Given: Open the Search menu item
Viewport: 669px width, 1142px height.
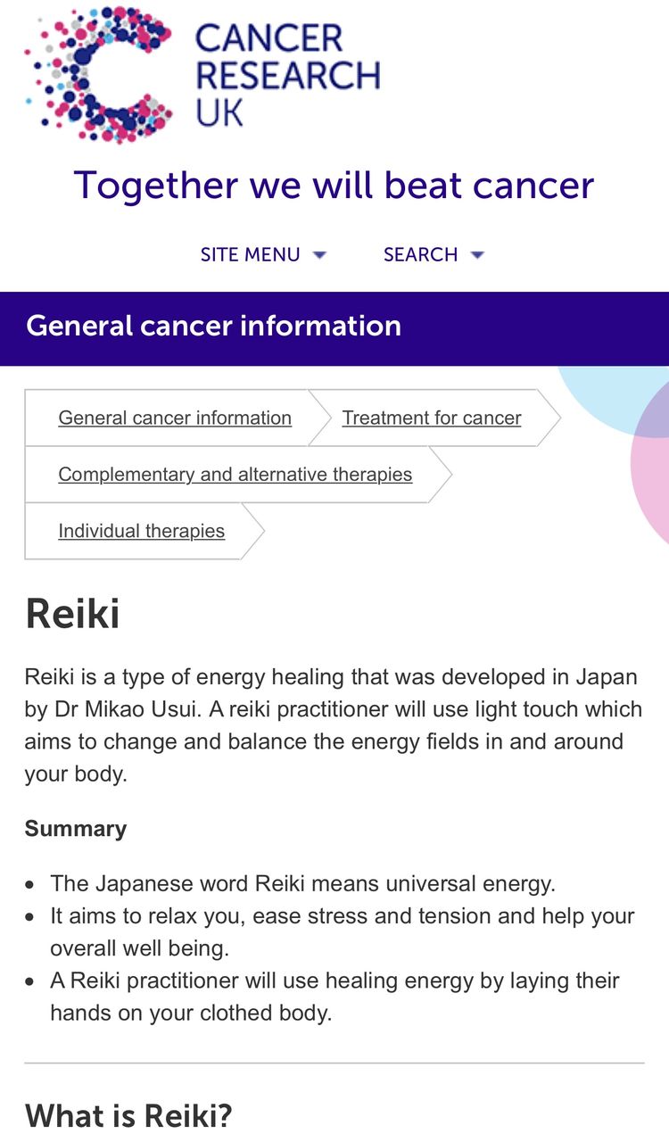Looking at the screenshot, I should point(420,254).
